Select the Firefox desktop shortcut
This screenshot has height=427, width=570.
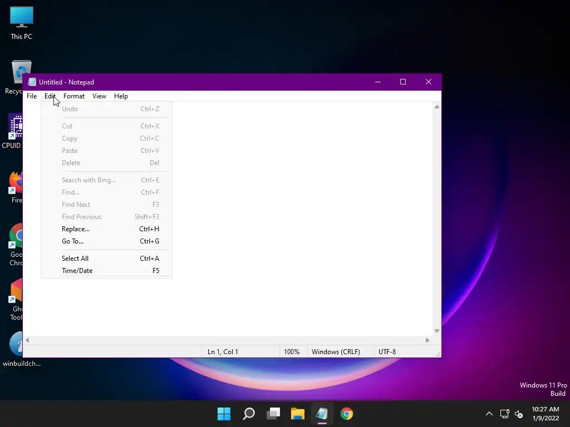tap(16, 187)
